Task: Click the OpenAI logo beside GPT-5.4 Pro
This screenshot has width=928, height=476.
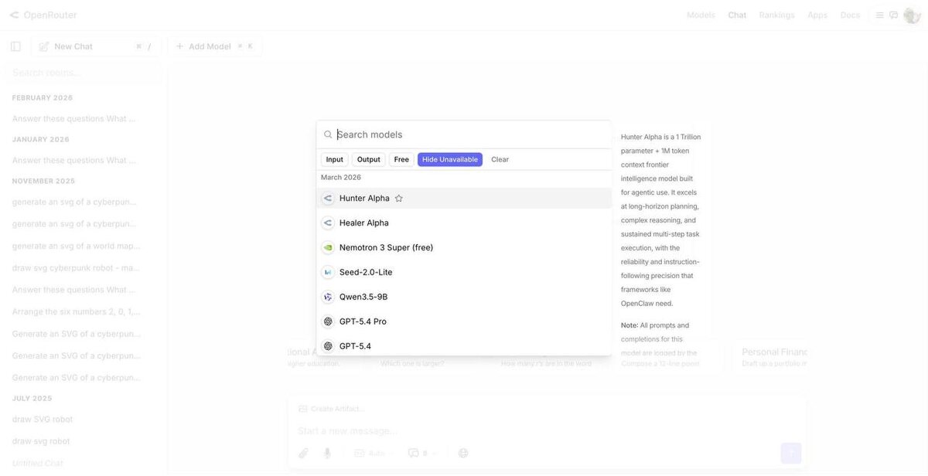Action: coord(328,322)
